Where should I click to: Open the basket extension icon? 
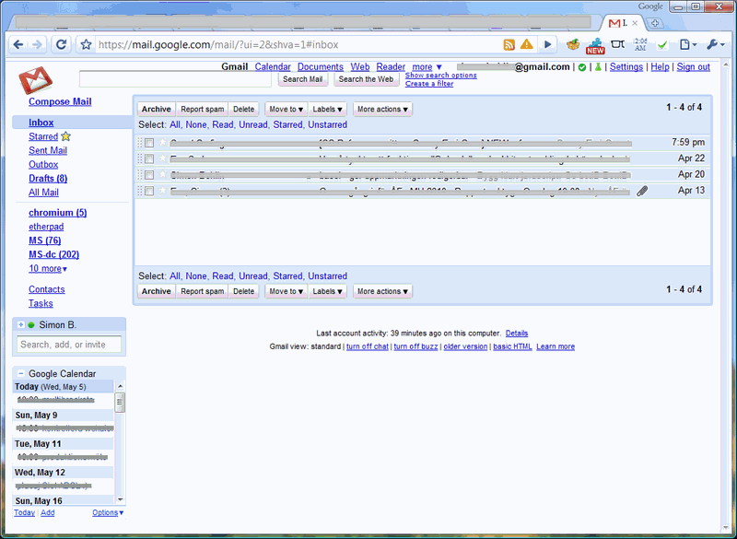coord(573,44)
